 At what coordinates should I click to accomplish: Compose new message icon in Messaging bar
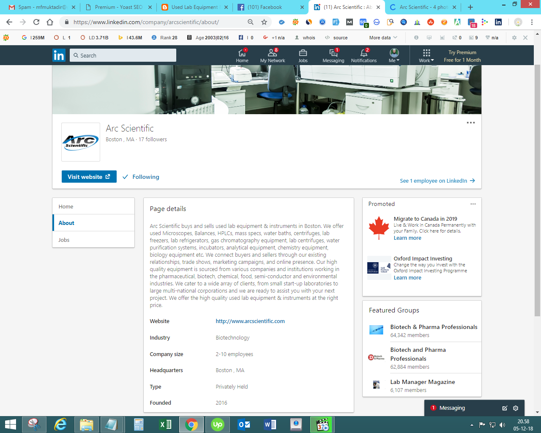505,408
